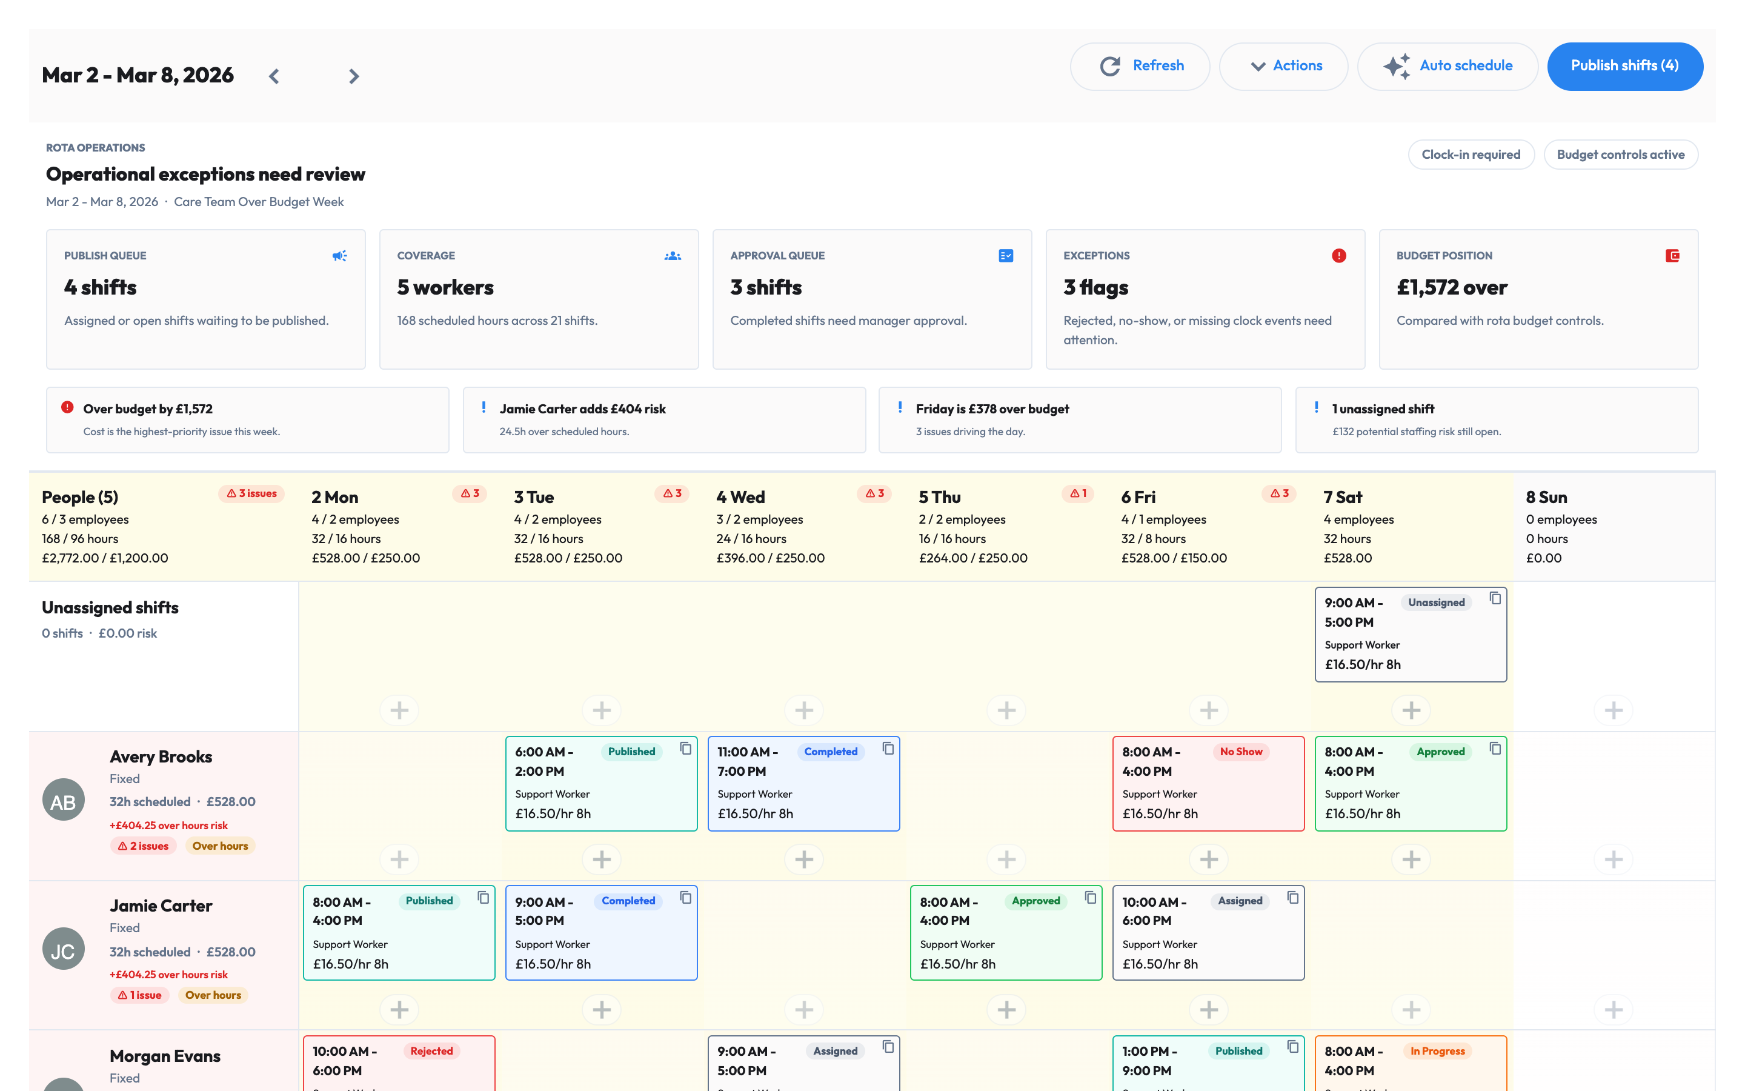Open the Friday is £378 over budget alert
Image resolution: width=1745 pixels, height=1091 pixels.
click(x=1080, y=420)
